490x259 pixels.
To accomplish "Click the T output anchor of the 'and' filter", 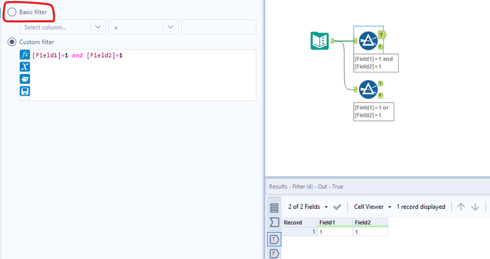I will pyautogui.click(x=382, y=35).
